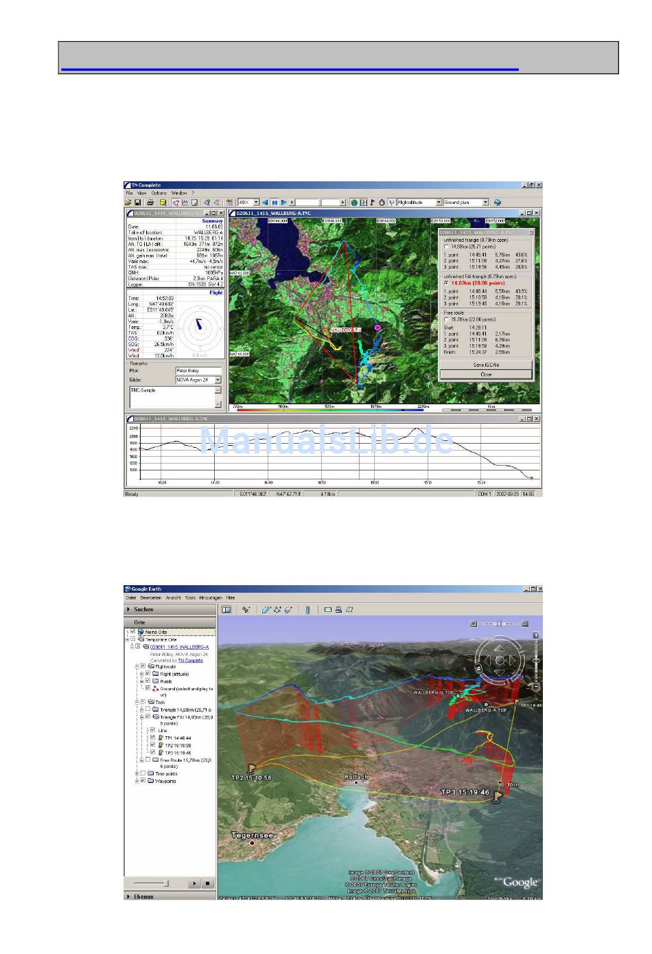Open the Options menu in TN Complete
The width and height of the screenshot is (652, 954).
point(159,193)
